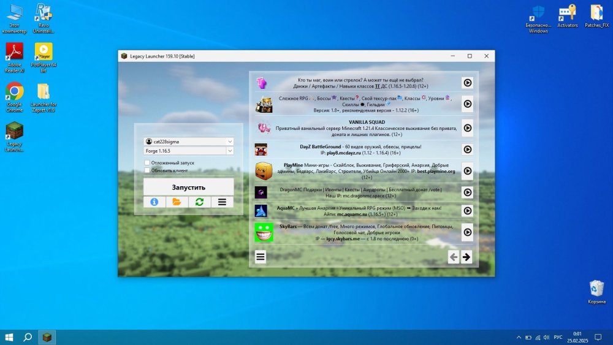Click the VANILLA SQUAD title text

[x=367, y=122]
